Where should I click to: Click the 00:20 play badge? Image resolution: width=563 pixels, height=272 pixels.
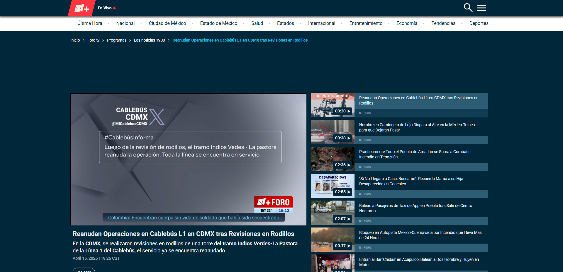tap(342, 111)
